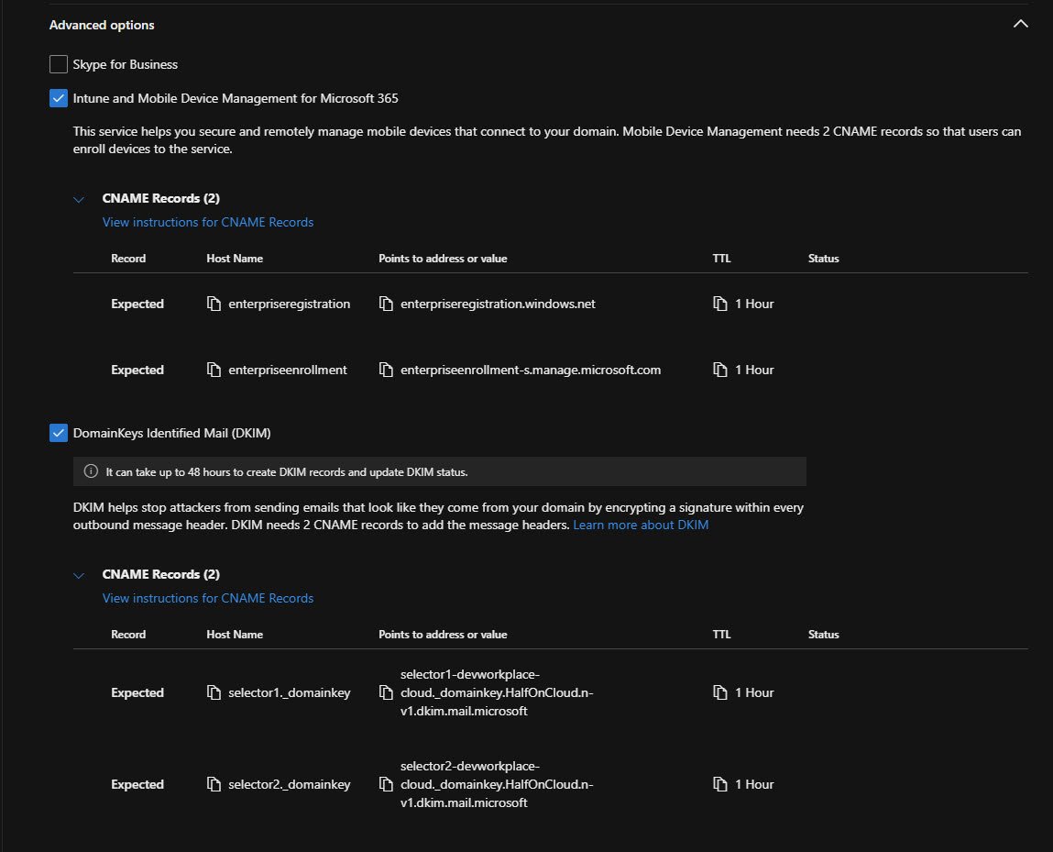The width and height of the screenshot is (1053, 852).
Task: Open DKIM's View instructions for CNAME Records
Action: pos(208,598)
